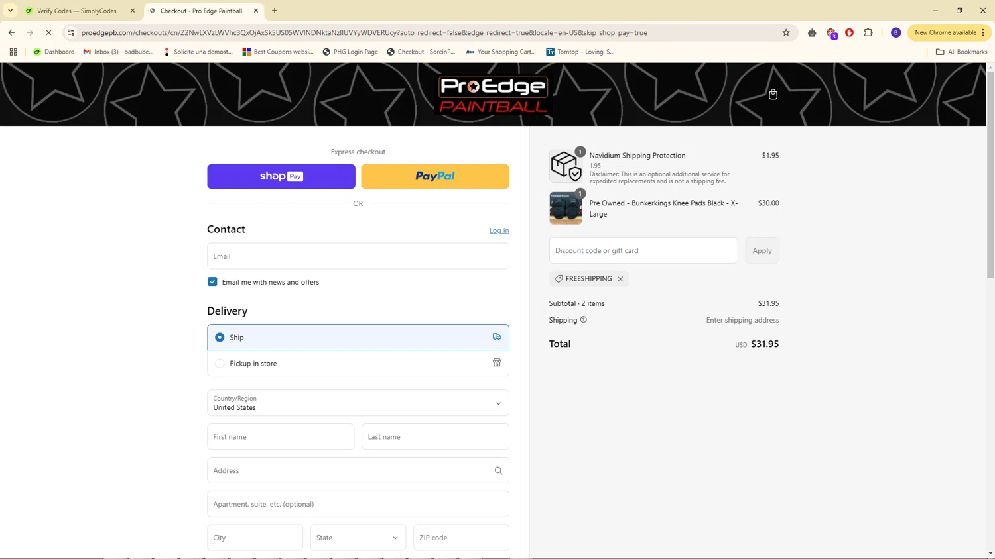Focus the Address field
The width and height of the screenshot is (995, 559).
point(358,470)
